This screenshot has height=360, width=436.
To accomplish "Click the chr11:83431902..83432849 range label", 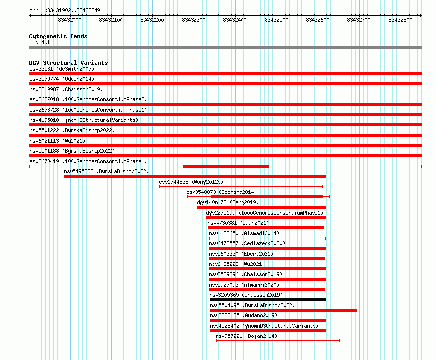I will (65, 10).
